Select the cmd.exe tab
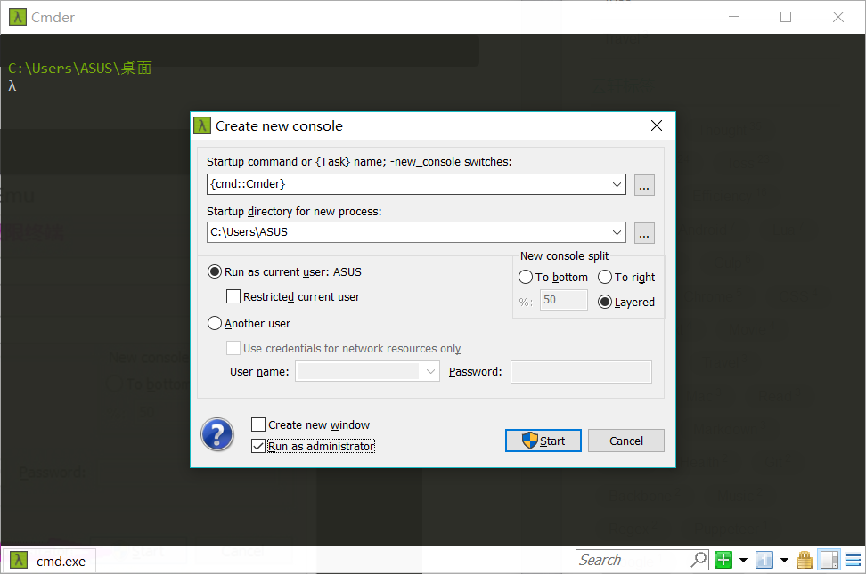 point(50,561)
